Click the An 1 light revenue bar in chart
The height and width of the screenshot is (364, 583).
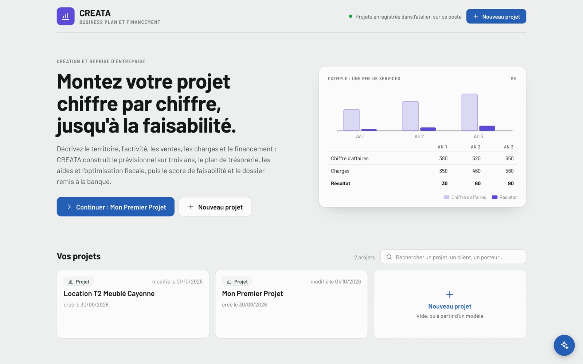pos(352,120)
